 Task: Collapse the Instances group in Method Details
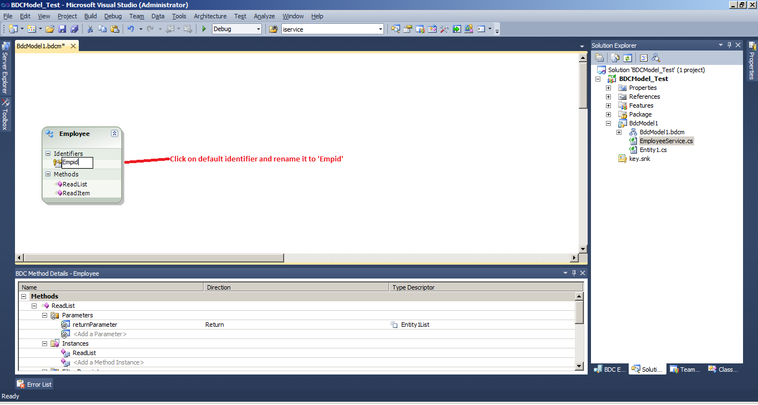[x=44, y=343]
